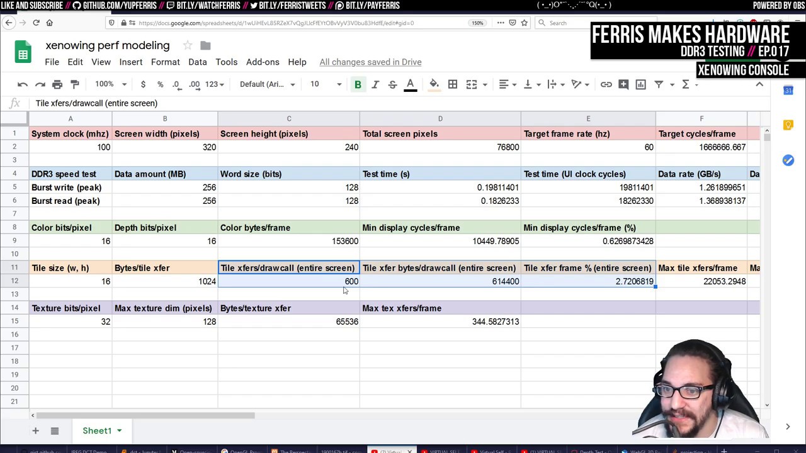Image resolution: width=806 pixels, height=453 pixels.
Task: Bookmark this page in the browser
Action: [x=524, y=23]
